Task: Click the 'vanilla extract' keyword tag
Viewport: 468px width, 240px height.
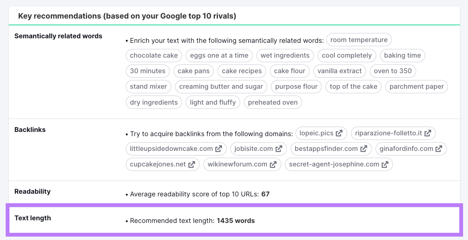Action: tap(340, 71)
